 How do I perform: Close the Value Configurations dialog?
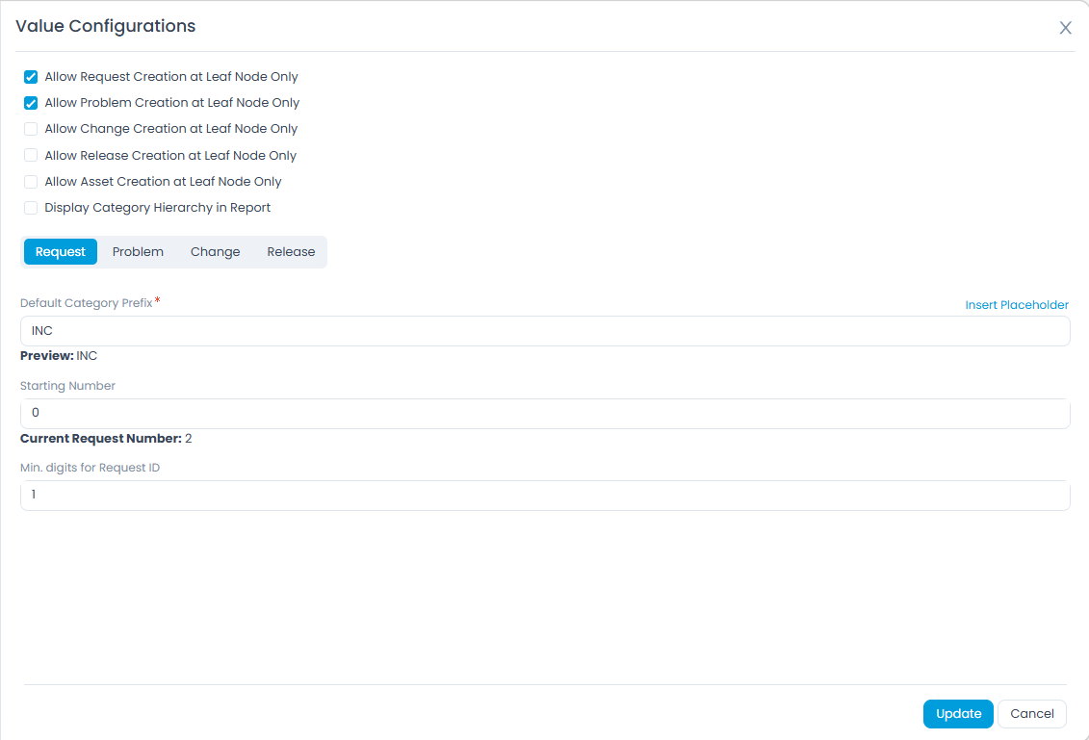click(x=1065, y=28)
